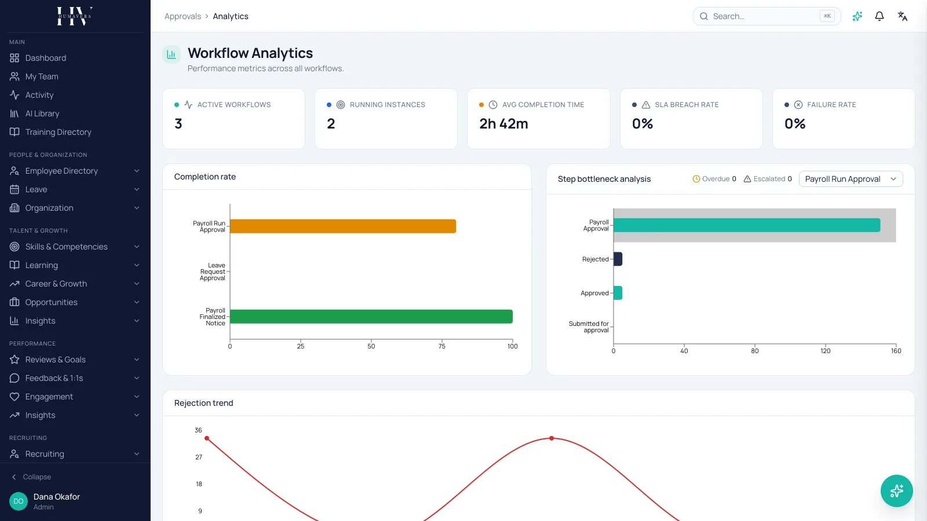Expand Employee Directory chevron
This screenshot has width=927, height=521.
(137, 171)
